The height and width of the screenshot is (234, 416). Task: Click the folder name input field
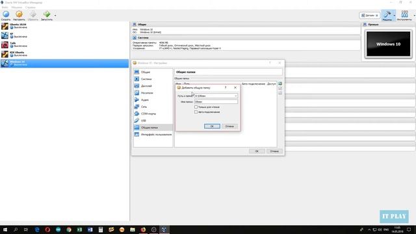coord(216,101)
